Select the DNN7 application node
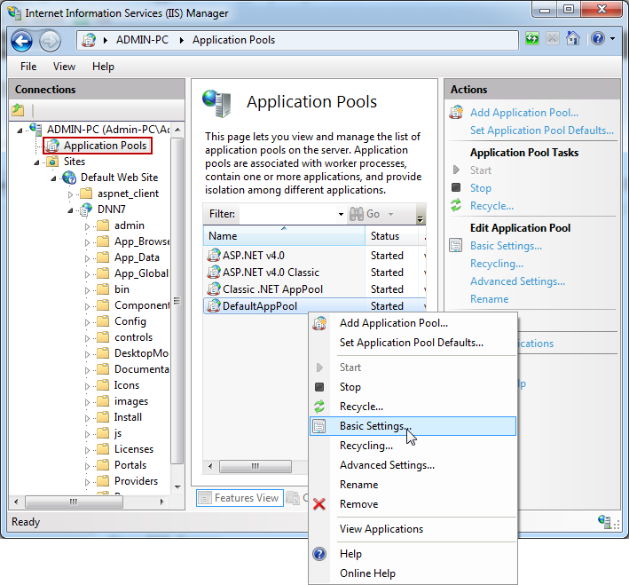The height and width of the screenshot is (585, 629). [112, 209]
